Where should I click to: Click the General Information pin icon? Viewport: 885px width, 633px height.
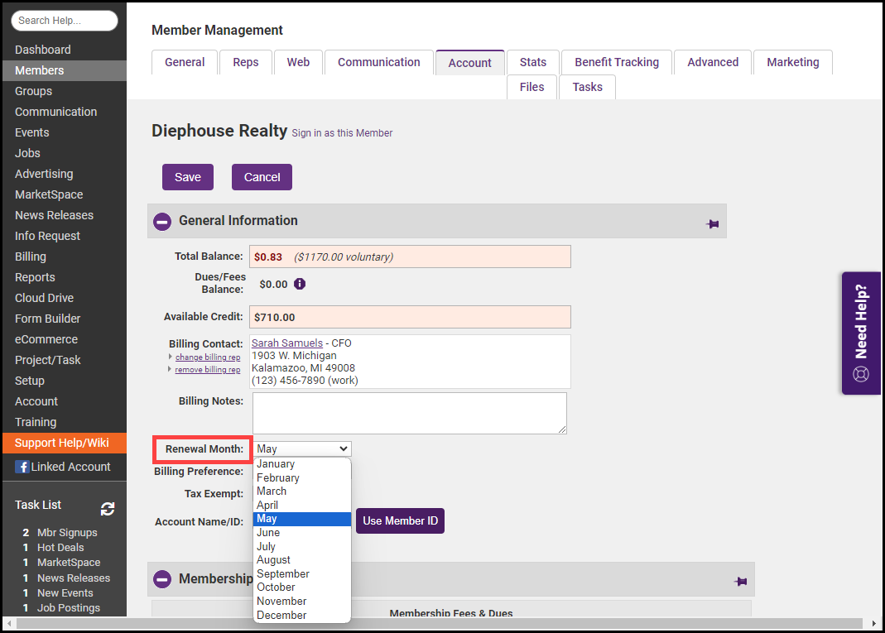coord(712,223)
